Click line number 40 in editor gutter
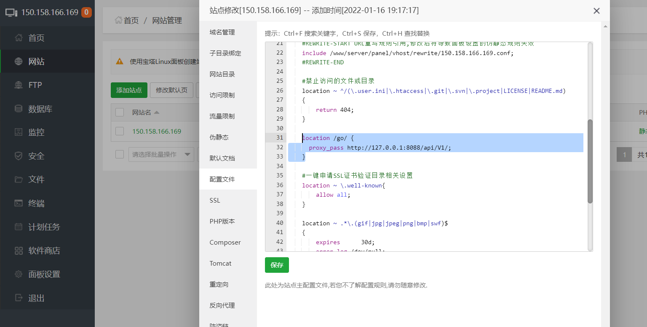Screen dimensions: 647x327 [x=280, y=223]
